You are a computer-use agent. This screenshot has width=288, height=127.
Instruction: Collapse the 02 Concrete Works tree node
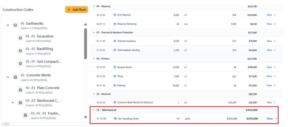(x=8, y=77)
